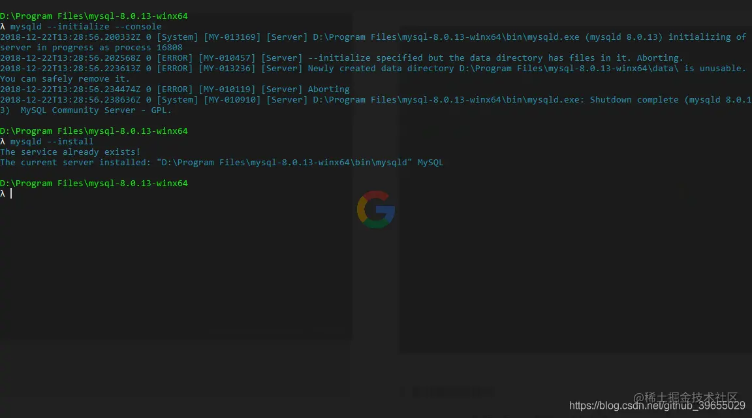This screenshot has height=418, width=752.
Task: Click 'MySQL Community Server - GPL.' text
Action: click(96, 110)
